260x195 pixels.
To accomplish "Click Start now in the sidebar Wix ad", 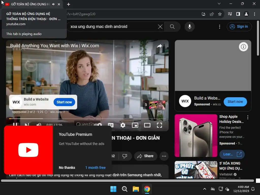I will point(235,102).
